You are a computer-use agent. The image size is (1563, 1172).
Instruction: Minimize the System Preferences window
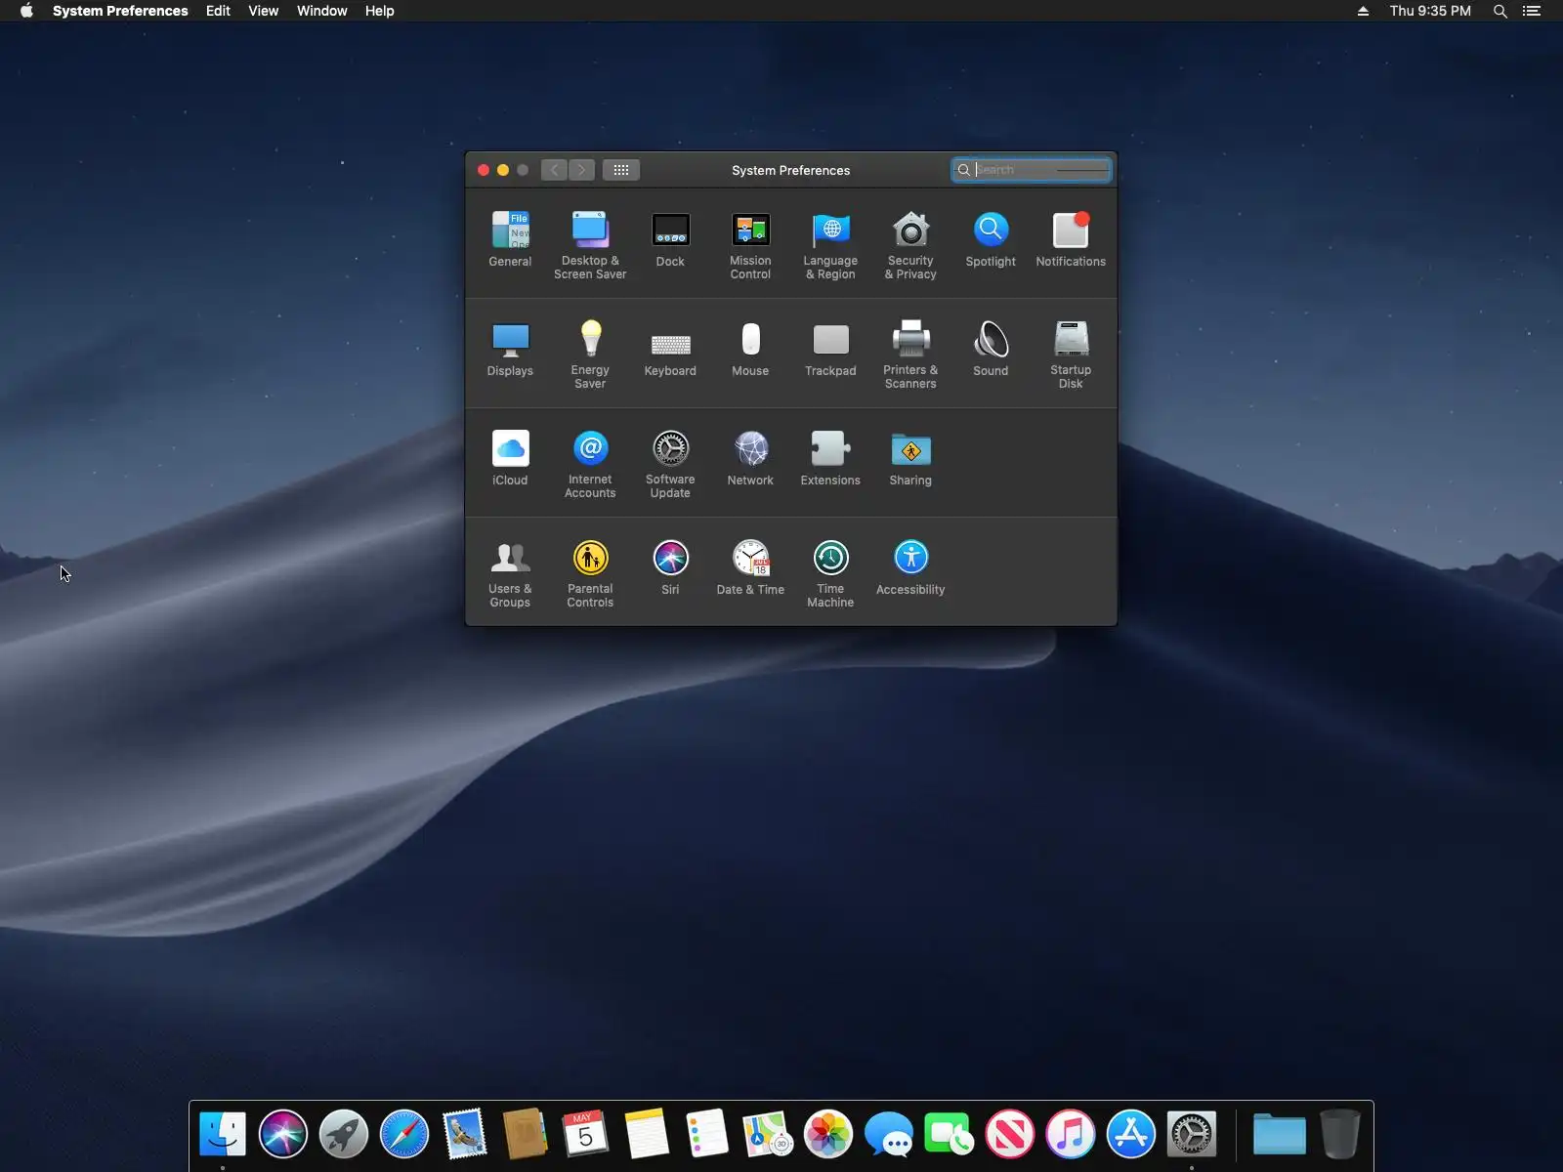click(503, 170)
